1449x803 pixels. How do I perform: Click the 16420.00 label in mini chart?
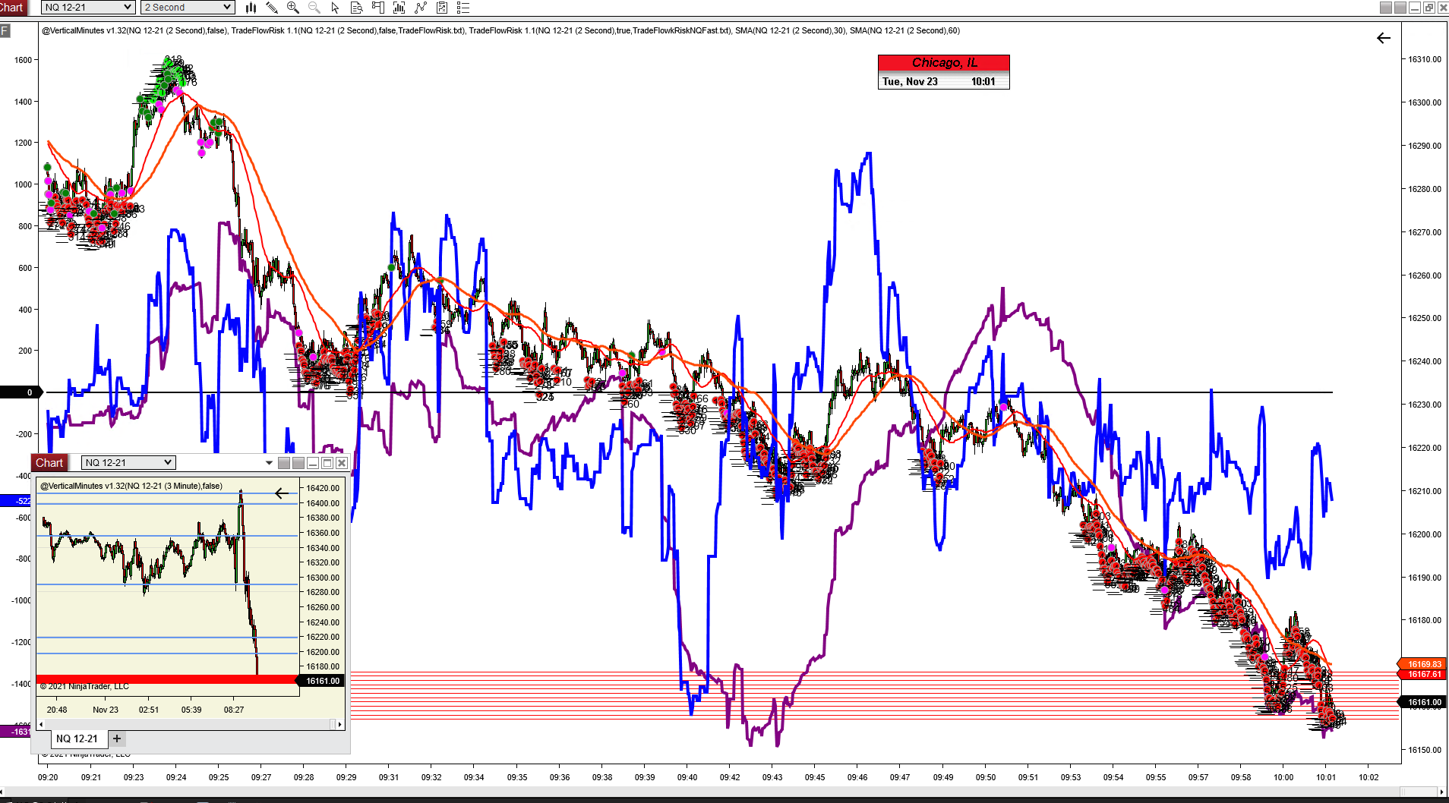(323, 488)
